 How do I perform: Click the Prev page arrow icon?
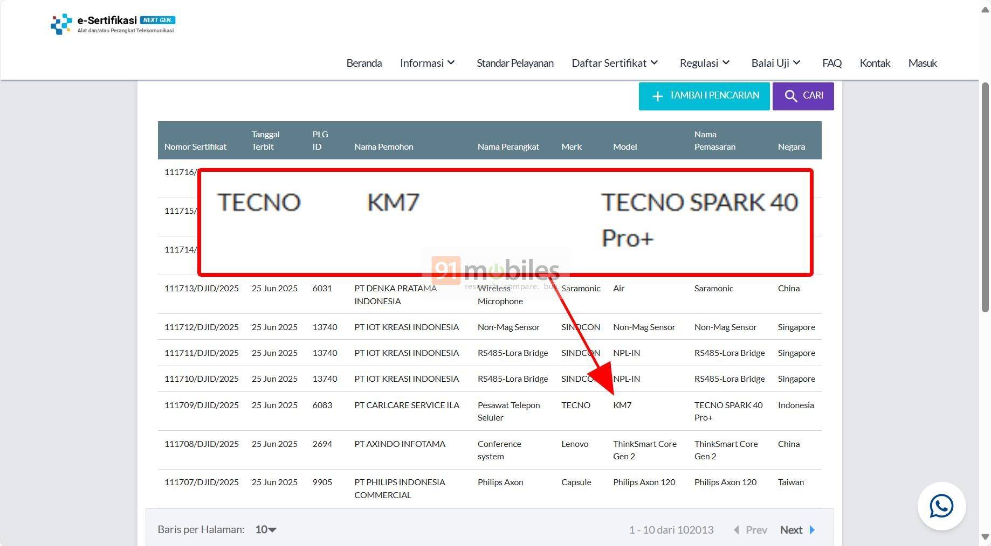coord(737,530)
